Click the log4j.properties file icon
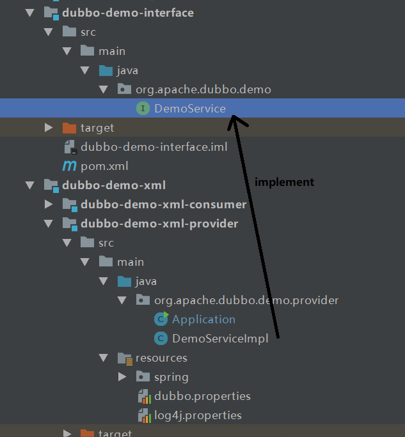 pyautogui.click(x=145, y=415)
